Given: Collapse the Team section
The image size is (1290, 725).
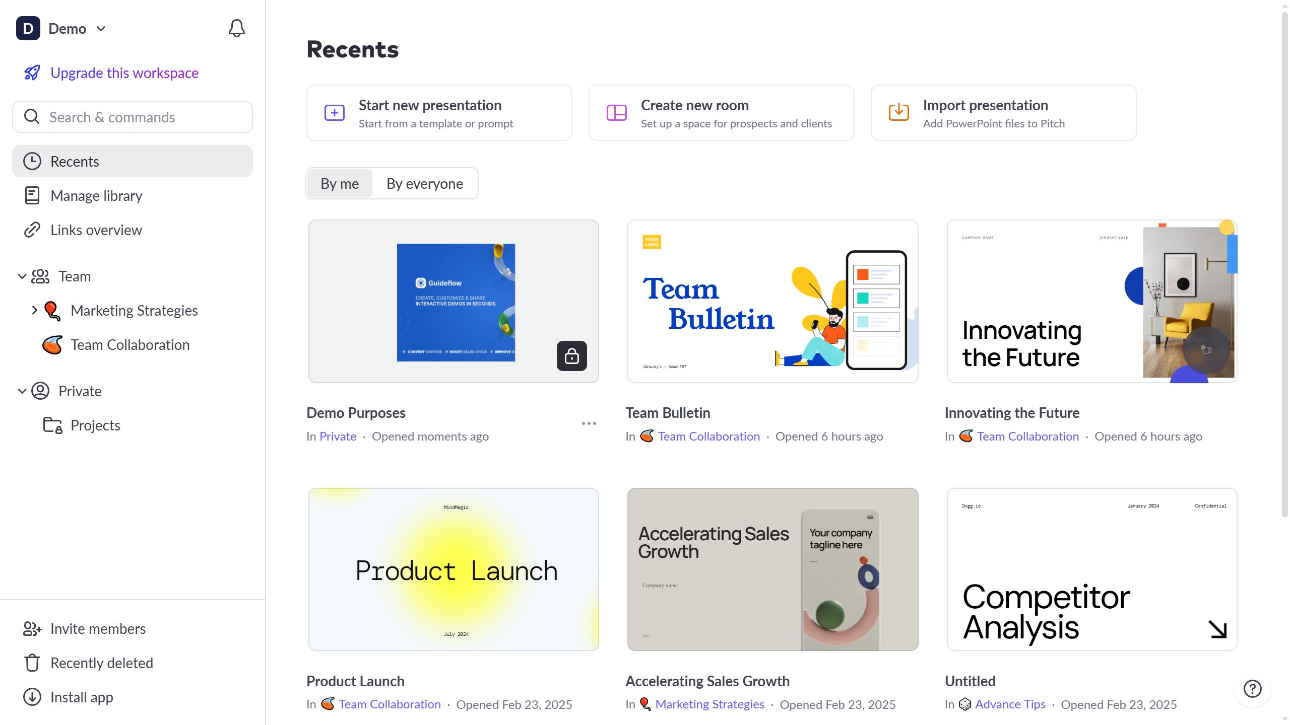Looking at the screenshot, I should pos(22,276).
